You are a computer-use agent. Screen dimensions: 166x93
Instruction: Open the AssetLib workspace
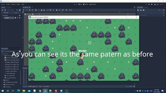[93, 4]
